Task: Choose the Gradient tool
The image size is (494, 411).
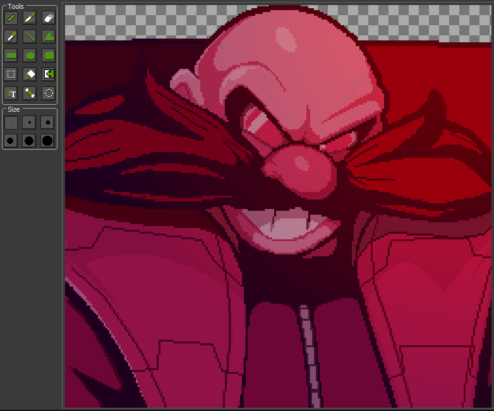Action: tap(30, 93)
